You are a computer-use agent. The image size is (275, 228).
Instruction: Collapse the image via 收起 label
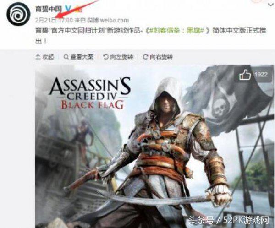[x=48, y=57]
